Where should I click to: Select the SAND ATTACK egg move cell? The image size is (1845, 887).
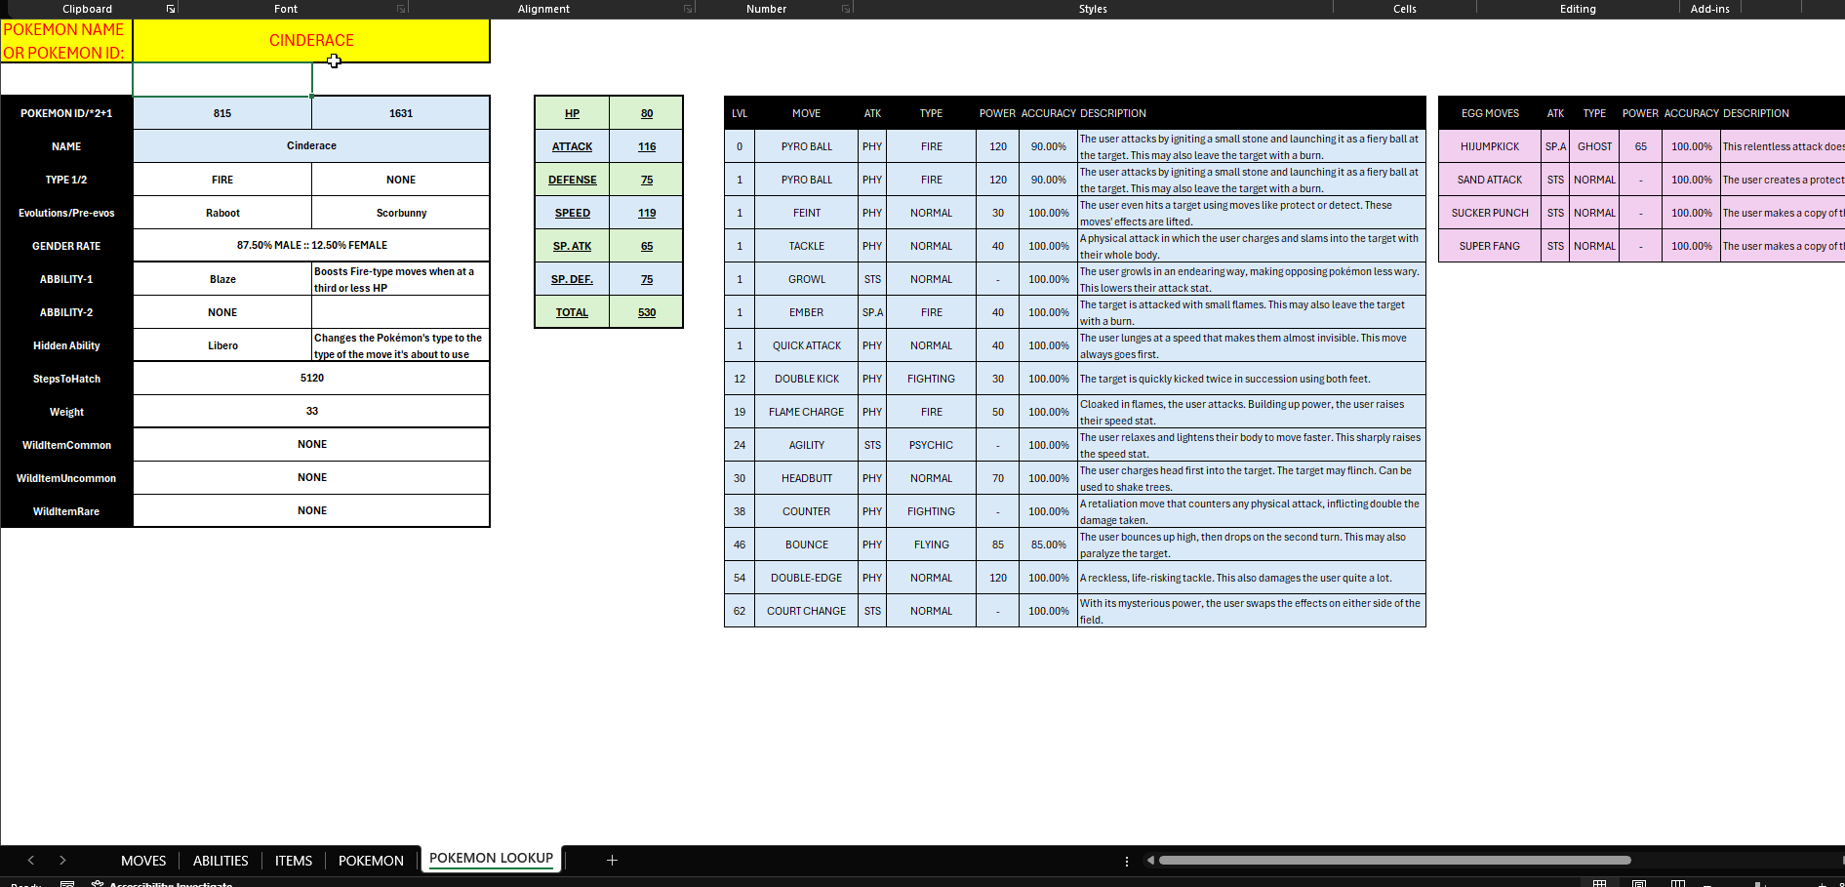(1489, 180)
